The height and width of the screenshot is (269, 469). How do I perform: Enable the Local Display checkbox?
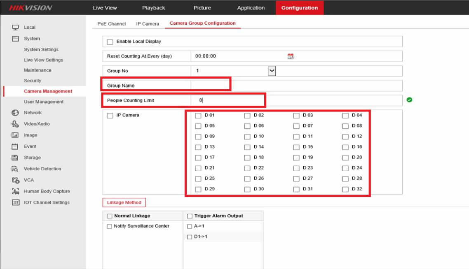tap(110, 42)
